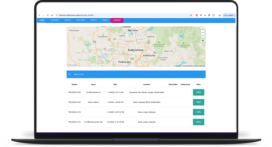Image resolution: width=272 pixels, height=147 pixels.
Task: Open the HOME tab
Action: pyautogui.click(x=42, y=20)
